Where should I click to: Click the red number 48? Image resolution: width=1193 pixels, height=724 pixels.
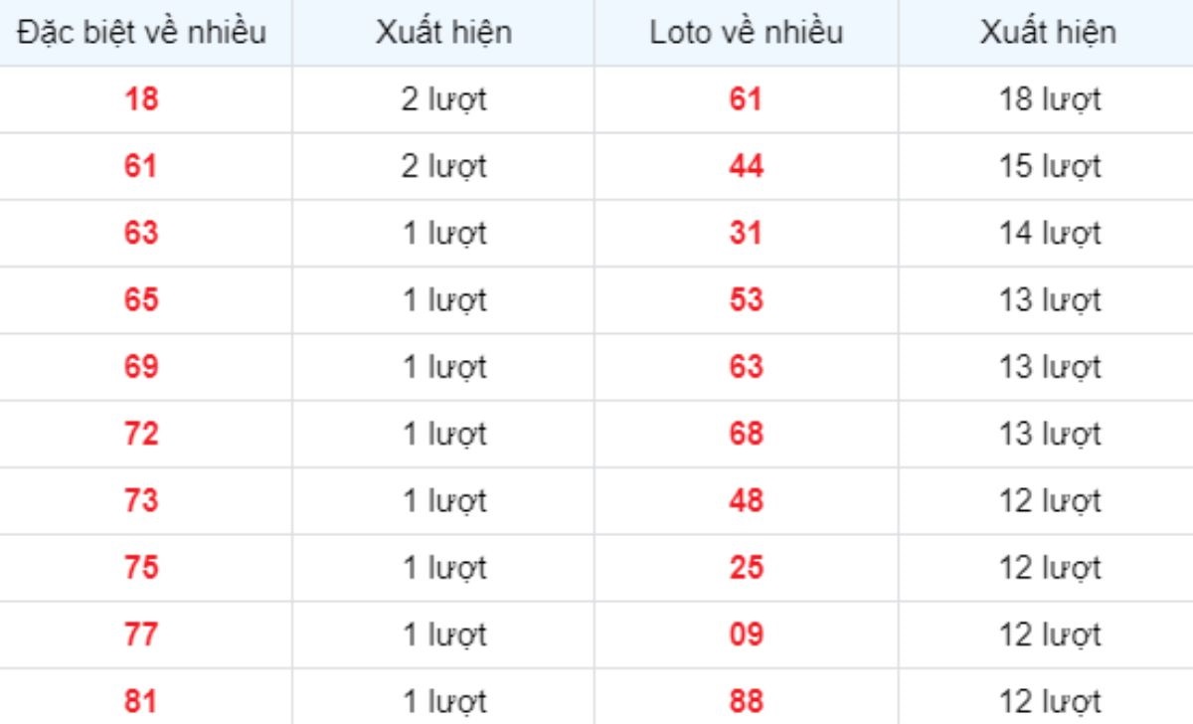click(746, 501)
